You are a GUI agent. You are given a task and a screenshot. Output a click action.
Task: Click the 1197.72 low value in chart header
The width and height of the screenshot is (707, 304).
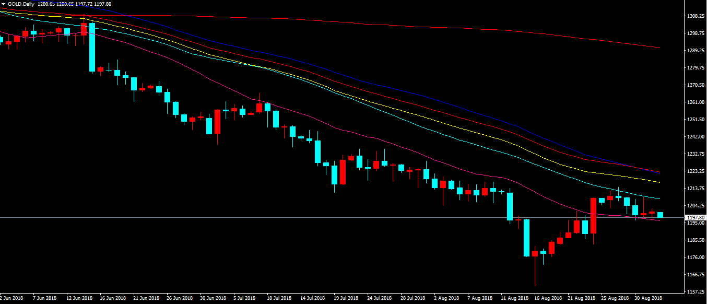coord(85,4)
